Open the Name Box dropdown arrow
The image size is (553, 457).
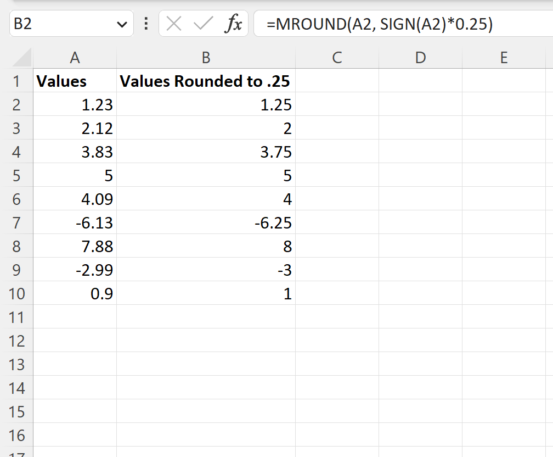point(122,24)
